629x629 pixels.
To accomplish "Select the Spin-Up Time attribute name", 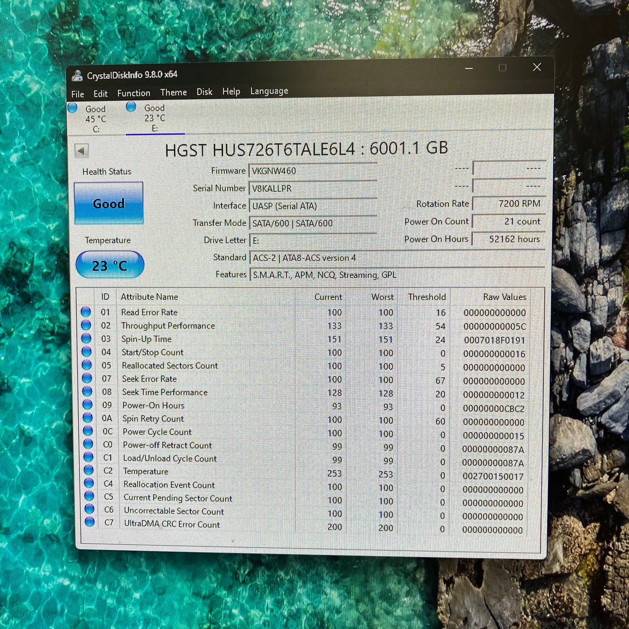I will click(146, 339).
